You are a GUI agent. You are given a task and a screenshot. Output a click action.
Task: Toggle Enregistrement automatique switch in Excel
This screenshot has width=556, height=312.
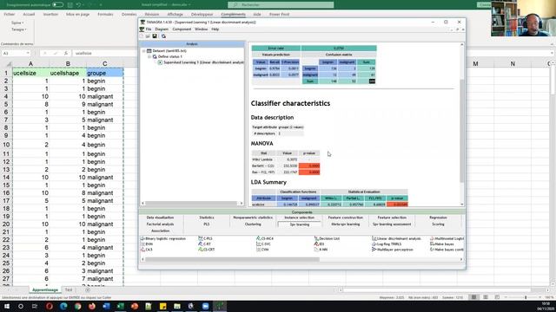point(57,5)
